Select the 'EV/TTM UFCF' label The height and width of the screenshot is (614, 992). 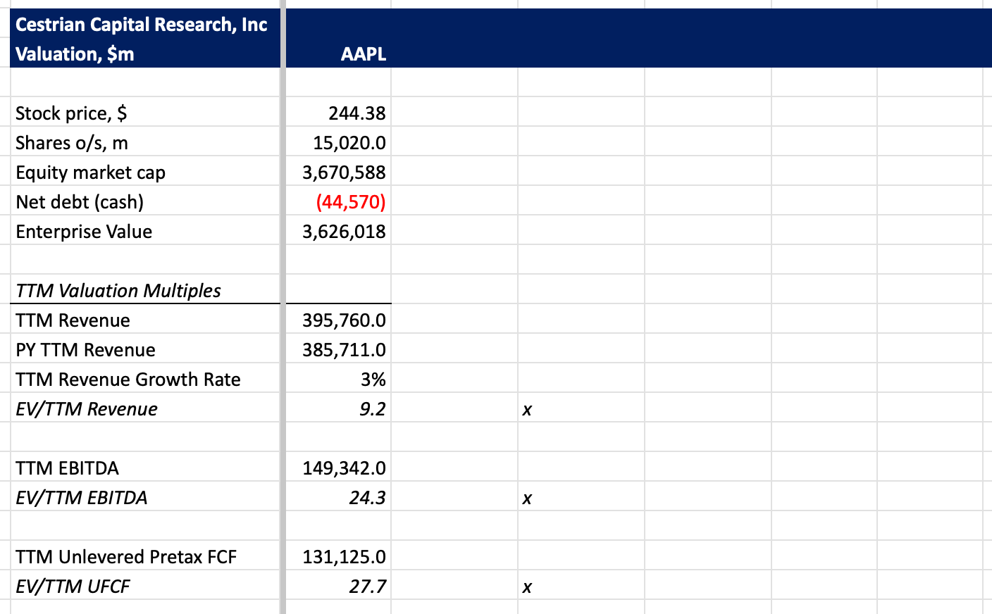[73, 587]
